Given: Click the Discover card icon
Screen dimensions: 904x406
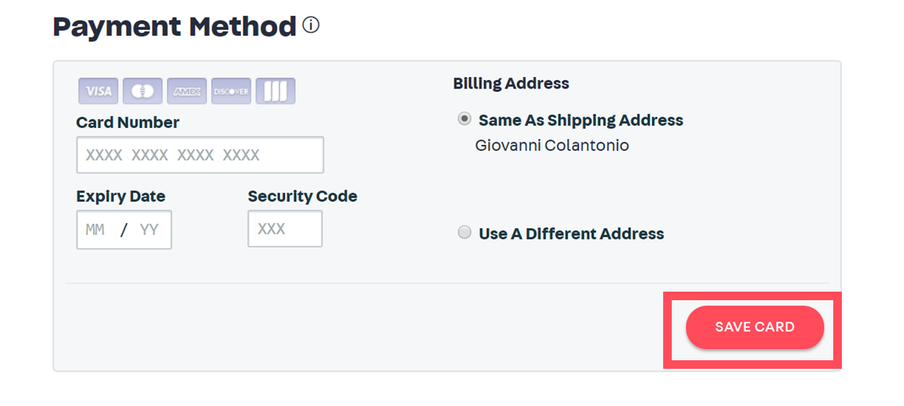Looking at the screenshot, I should coord(232,91).
